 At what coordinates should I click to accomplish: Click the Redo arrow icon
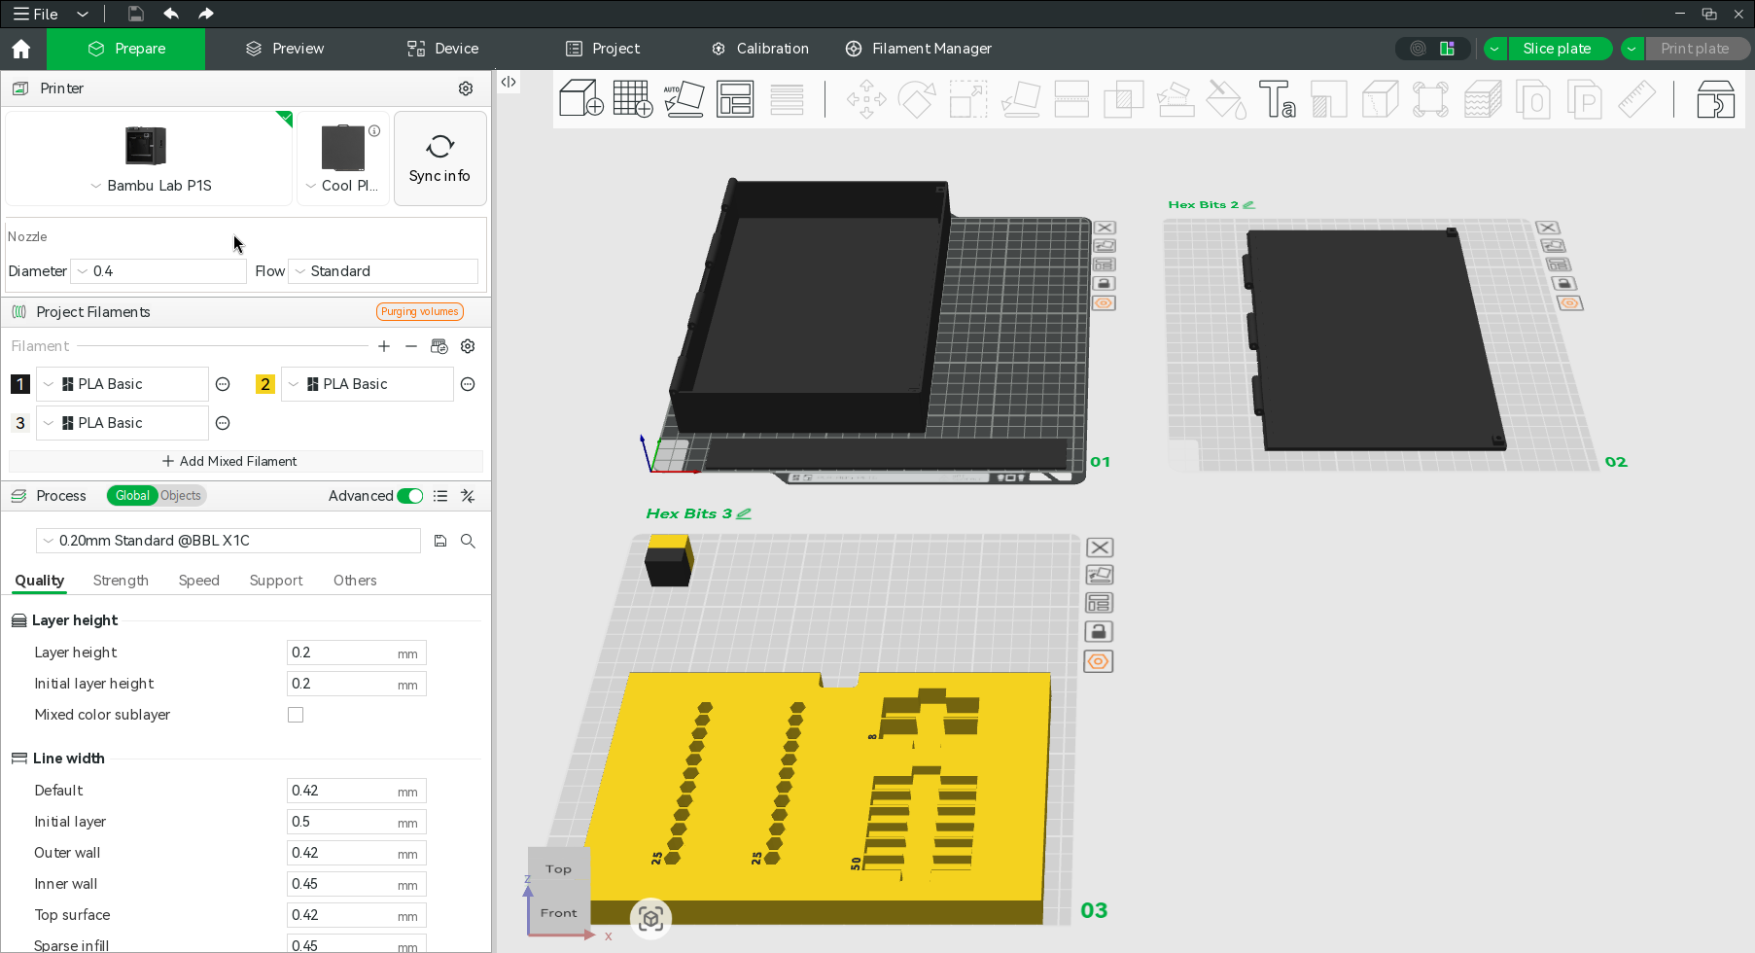205,14
